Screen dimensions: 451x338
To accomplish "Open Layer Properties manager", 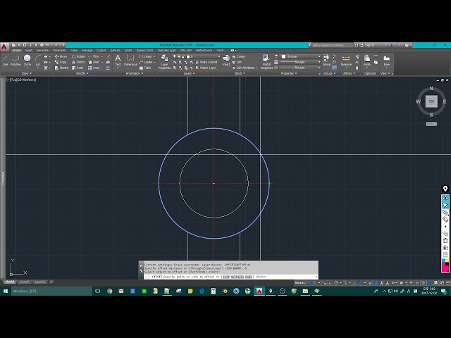I will pyautogui.click(x=164, y=62).
